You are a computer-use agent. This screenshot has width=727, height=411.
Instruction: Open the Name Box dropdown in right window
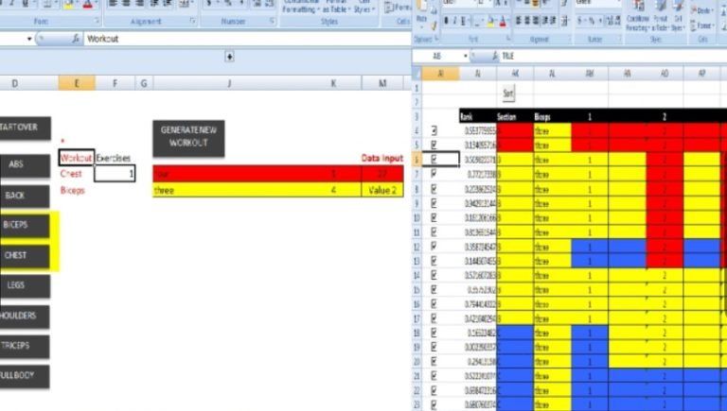point(465,56)
